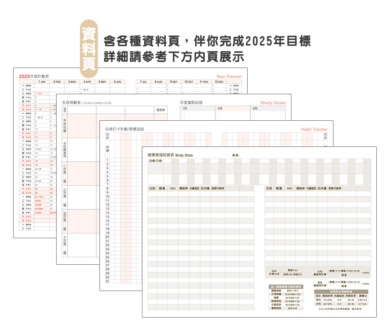Click the 女性 體脂率計算 formula label

click(320, 273)
